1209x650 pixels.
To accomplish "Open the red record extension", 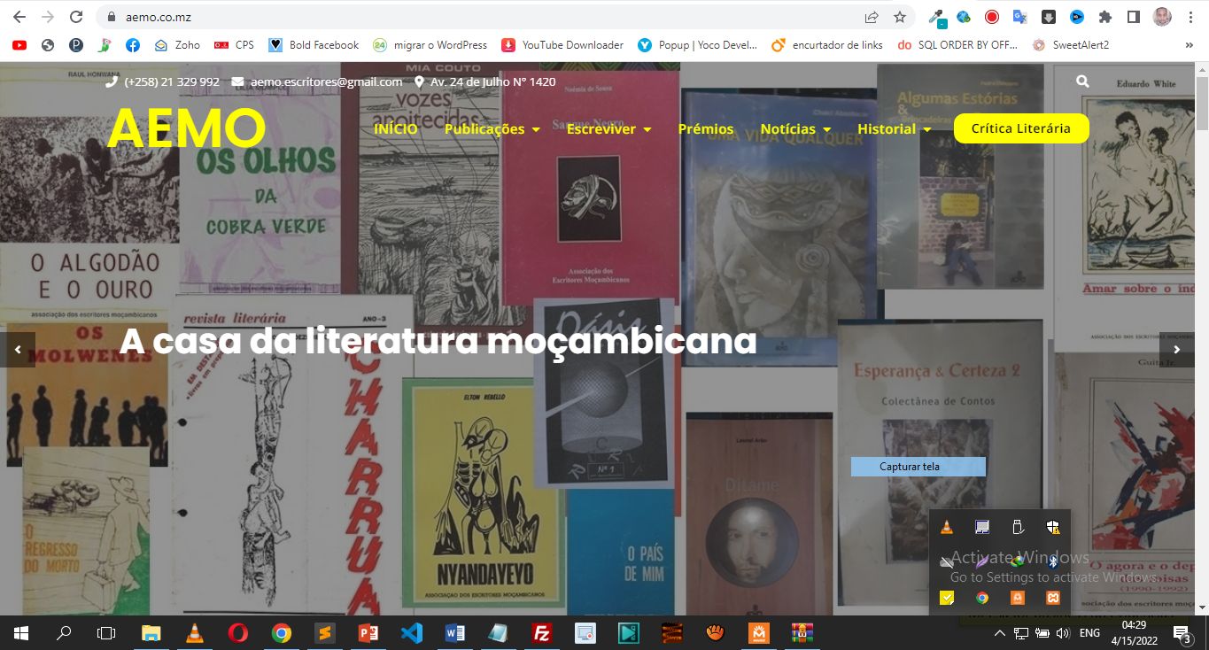I will (992, 17).
